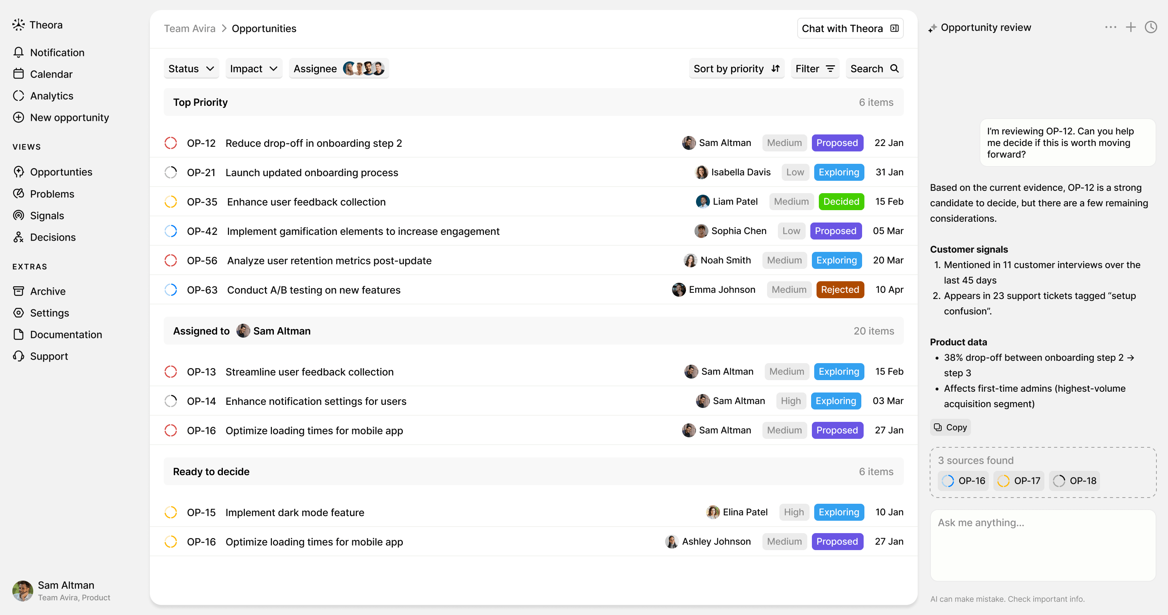Open the Notification bell in sidebar
The width and height of the screenshot is (1168, 615).
pyautogui.click(x=19, y=52)
